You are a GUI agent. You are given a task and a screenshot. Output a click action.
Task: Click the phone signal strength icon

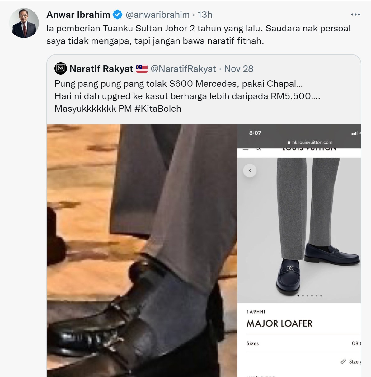pyautogui.click(x=354, y=133)
